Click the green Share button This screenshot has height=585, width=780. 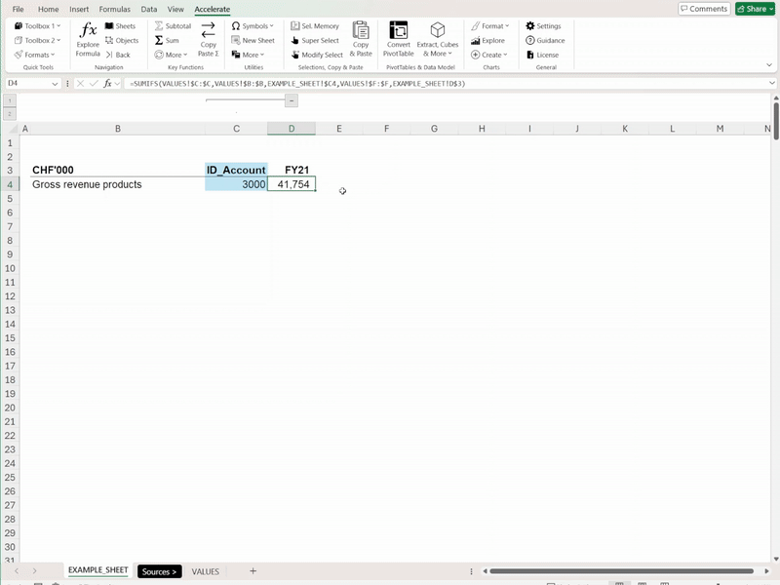[x=754, y=8]
